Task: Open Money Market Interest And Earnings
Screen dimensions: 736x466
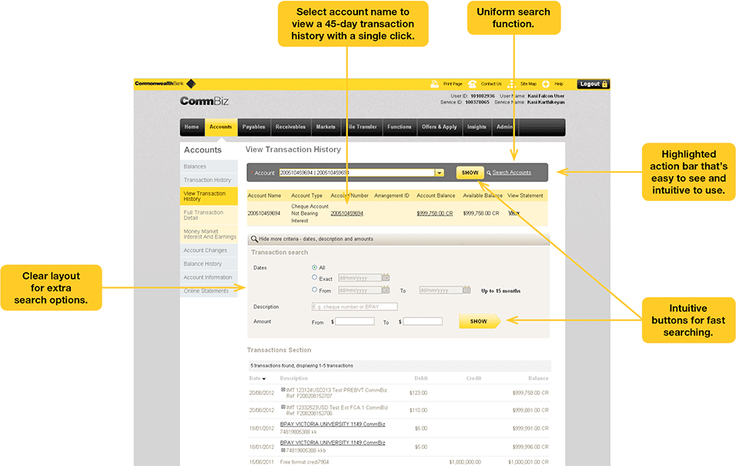Action: [209, 234]
